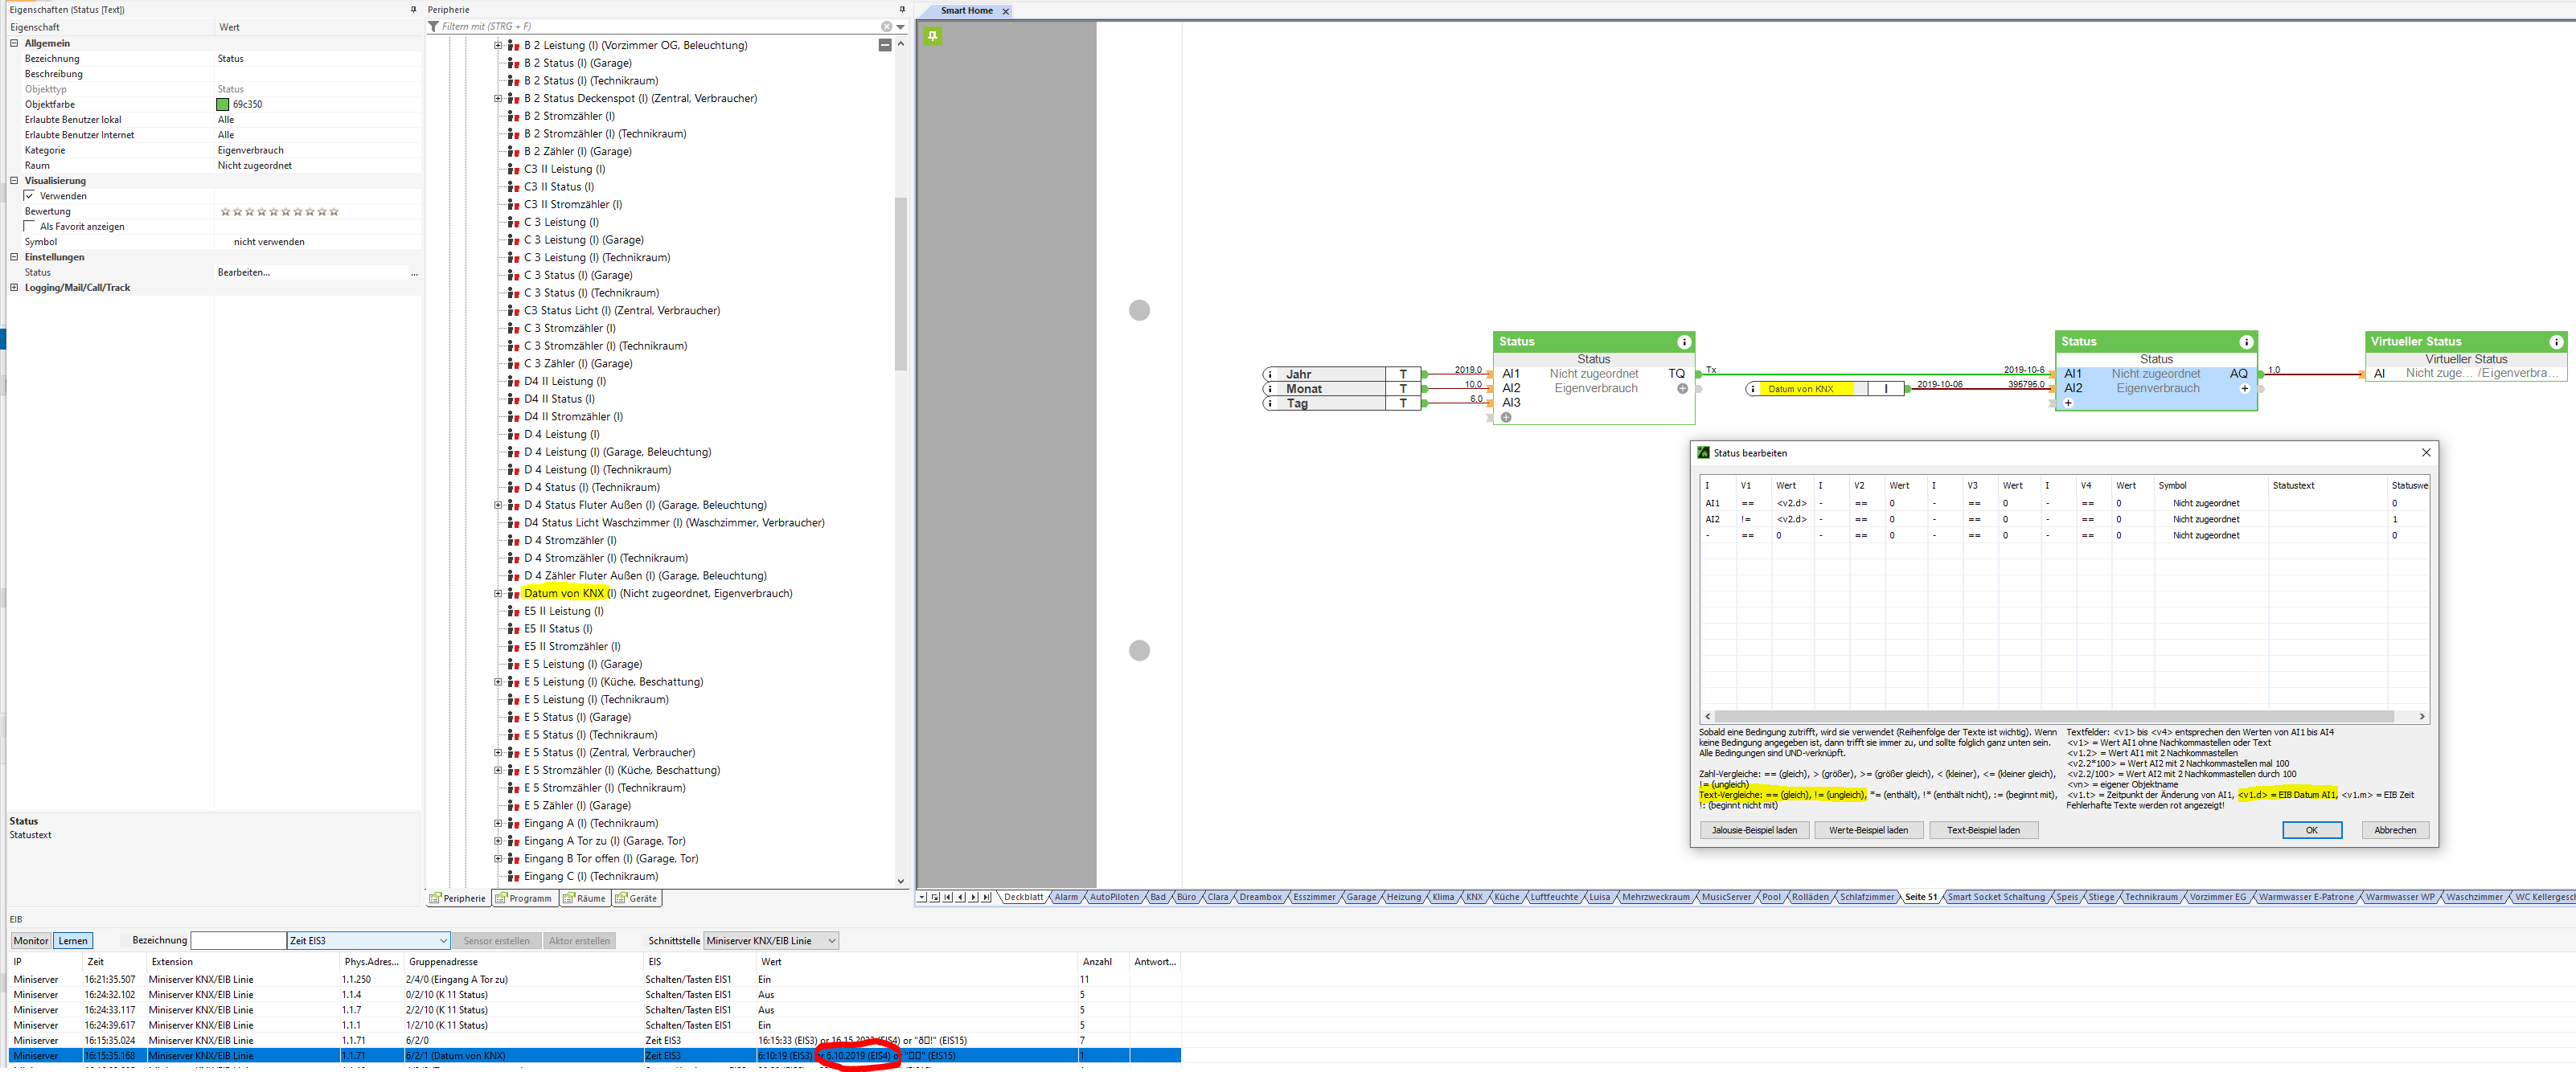Expand Datum von KNX tree node
Image resolution: width=2576 pixels, height=1072 pixels.
coord(498,593)
